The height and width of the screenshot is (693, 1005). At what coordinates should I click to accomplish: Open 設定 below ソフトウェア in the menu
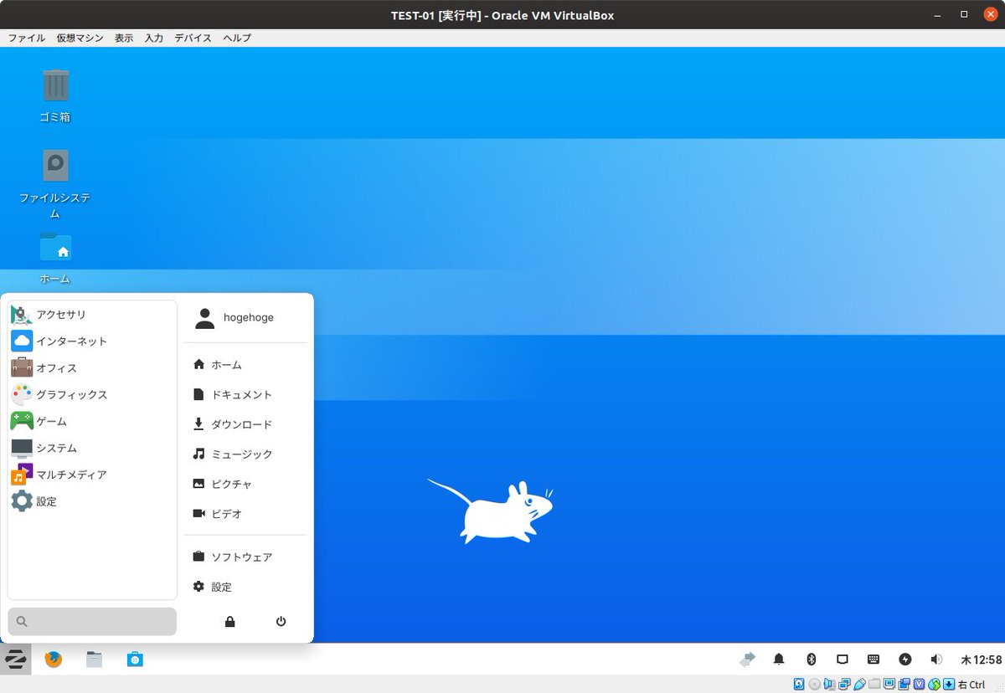tap(245, 588)
